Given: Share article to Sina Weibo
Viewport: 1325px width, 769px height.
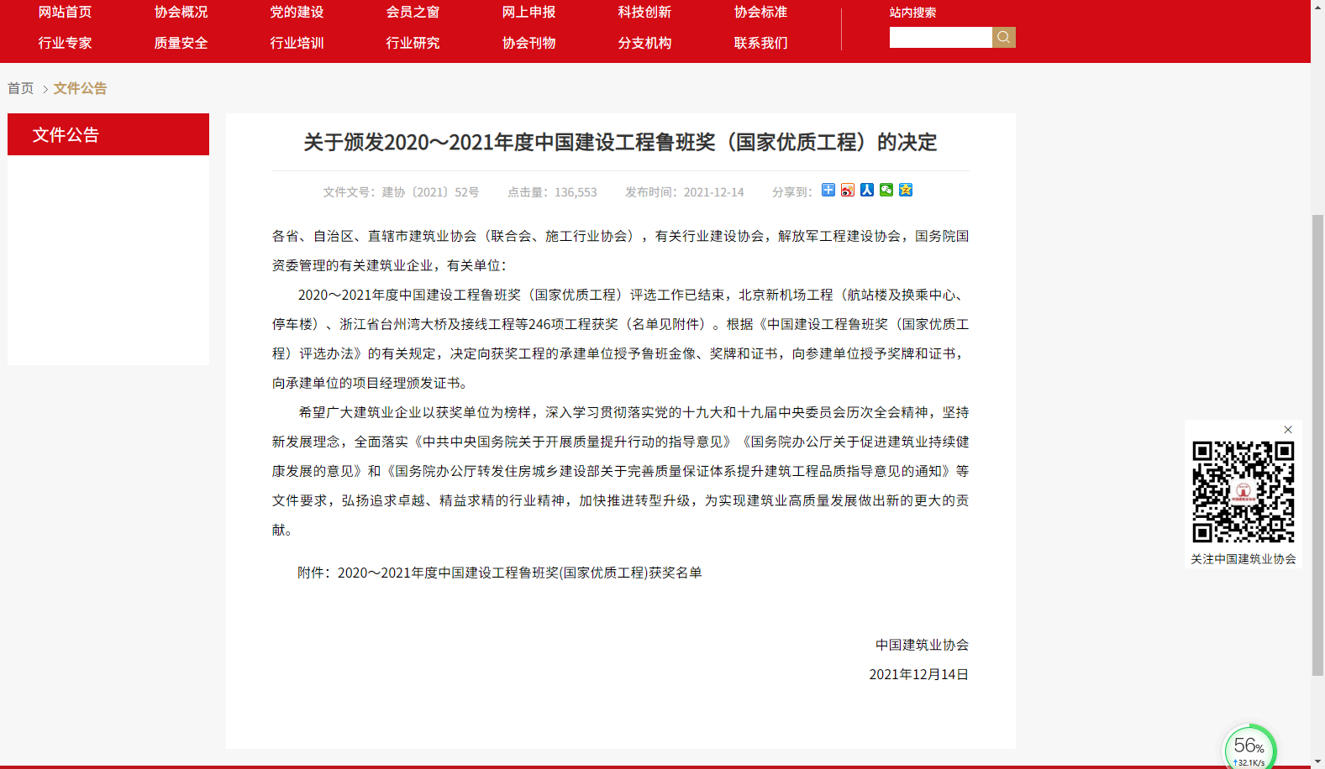Looking at the screenshot, I should (x=847, y=190).
